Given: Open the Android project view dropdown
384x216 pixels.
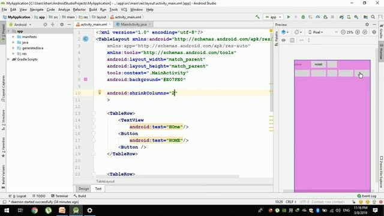Looking at the screenshot, I should point(20,25).
